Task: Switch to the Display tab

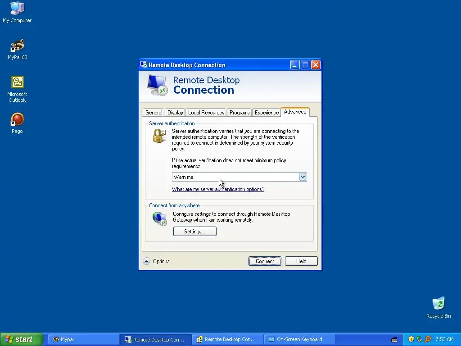Action: (175, 112)
